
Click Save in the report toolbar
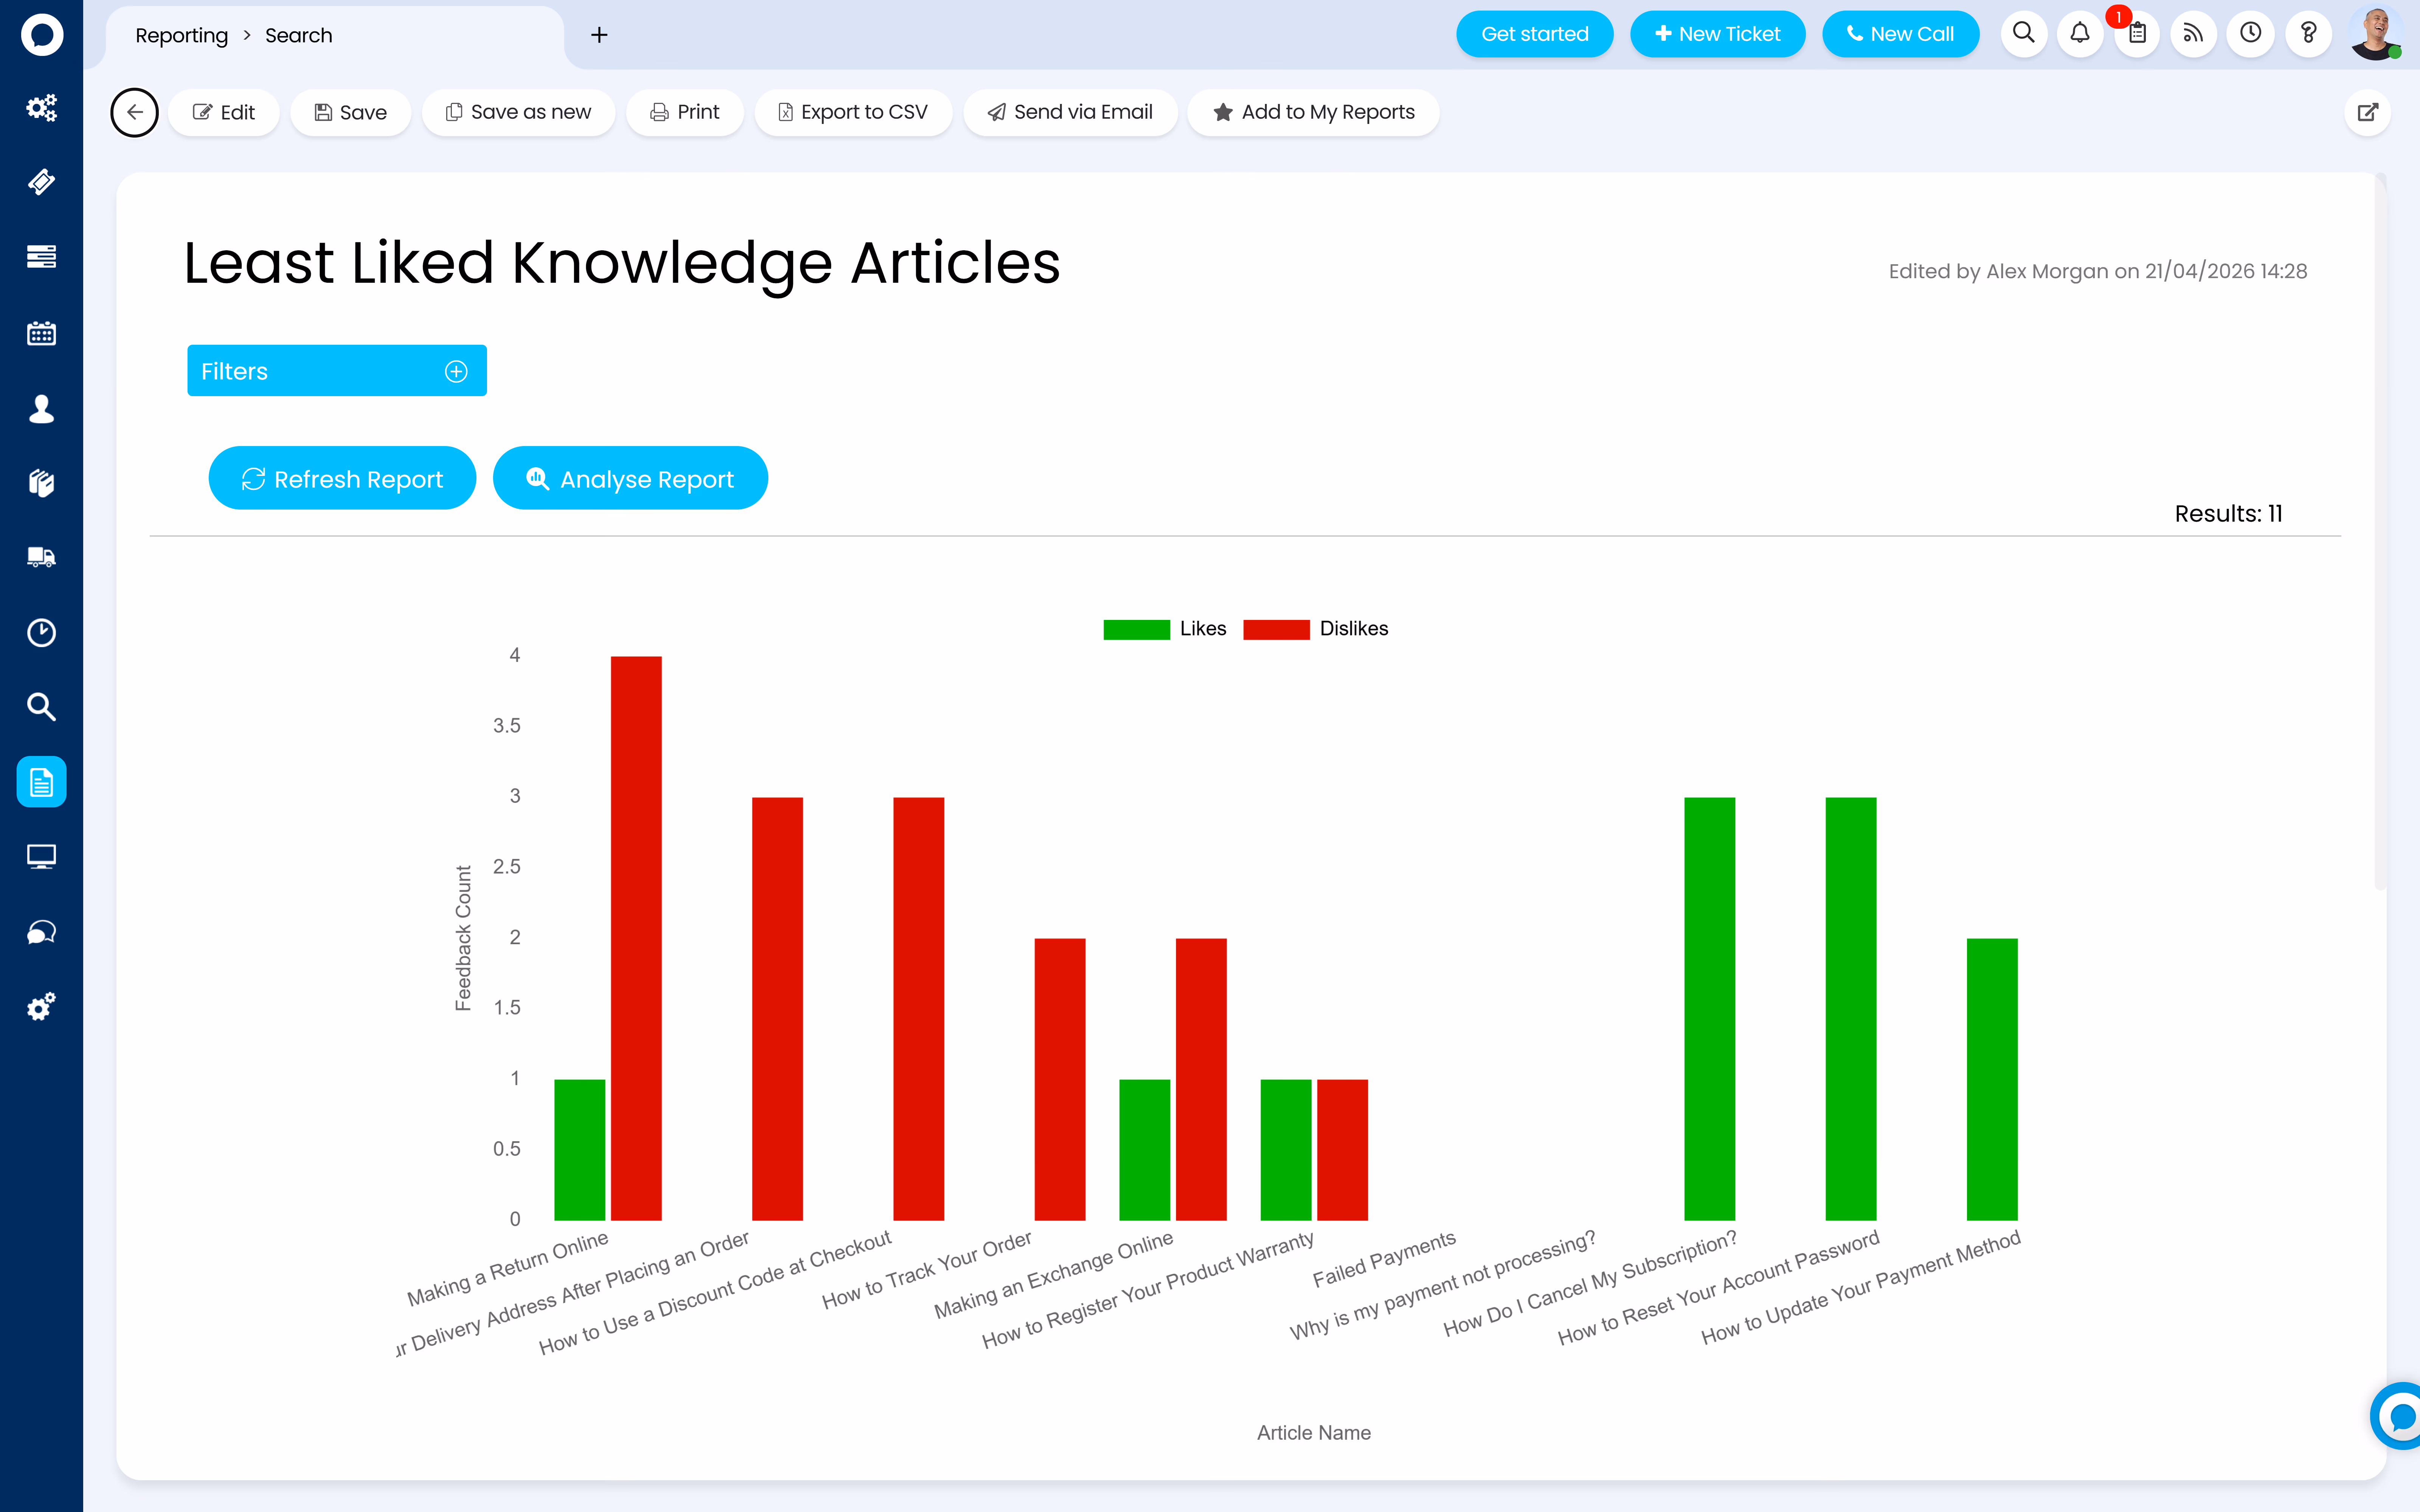(351, 112)
